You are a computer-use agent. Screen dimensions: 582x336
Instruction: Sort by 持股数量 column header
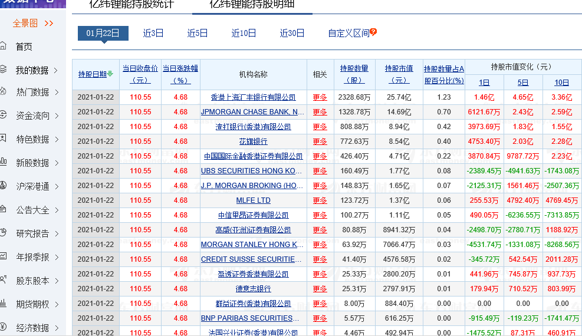point(354,74)
